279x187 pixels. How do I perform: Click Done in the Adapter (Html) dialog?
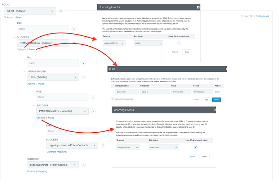click(204, 157)
